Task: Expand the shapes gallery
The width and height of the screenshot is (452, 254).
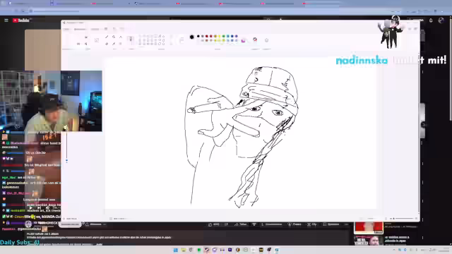Action: click(163, 44)
